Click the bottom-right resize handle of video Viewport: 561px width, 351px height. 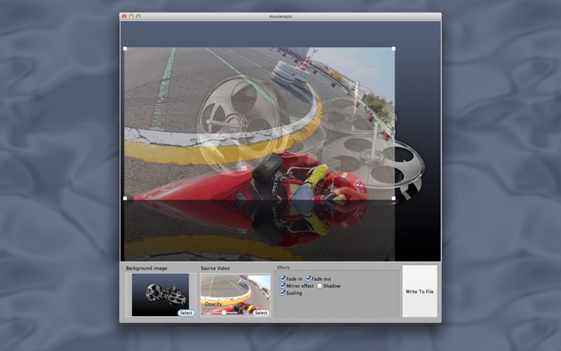click(393, 198)
